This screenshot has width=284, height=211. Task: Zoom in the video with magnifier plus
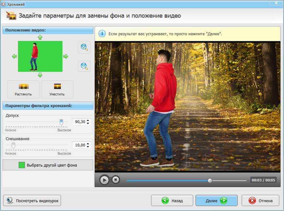[x=84, y=47]
